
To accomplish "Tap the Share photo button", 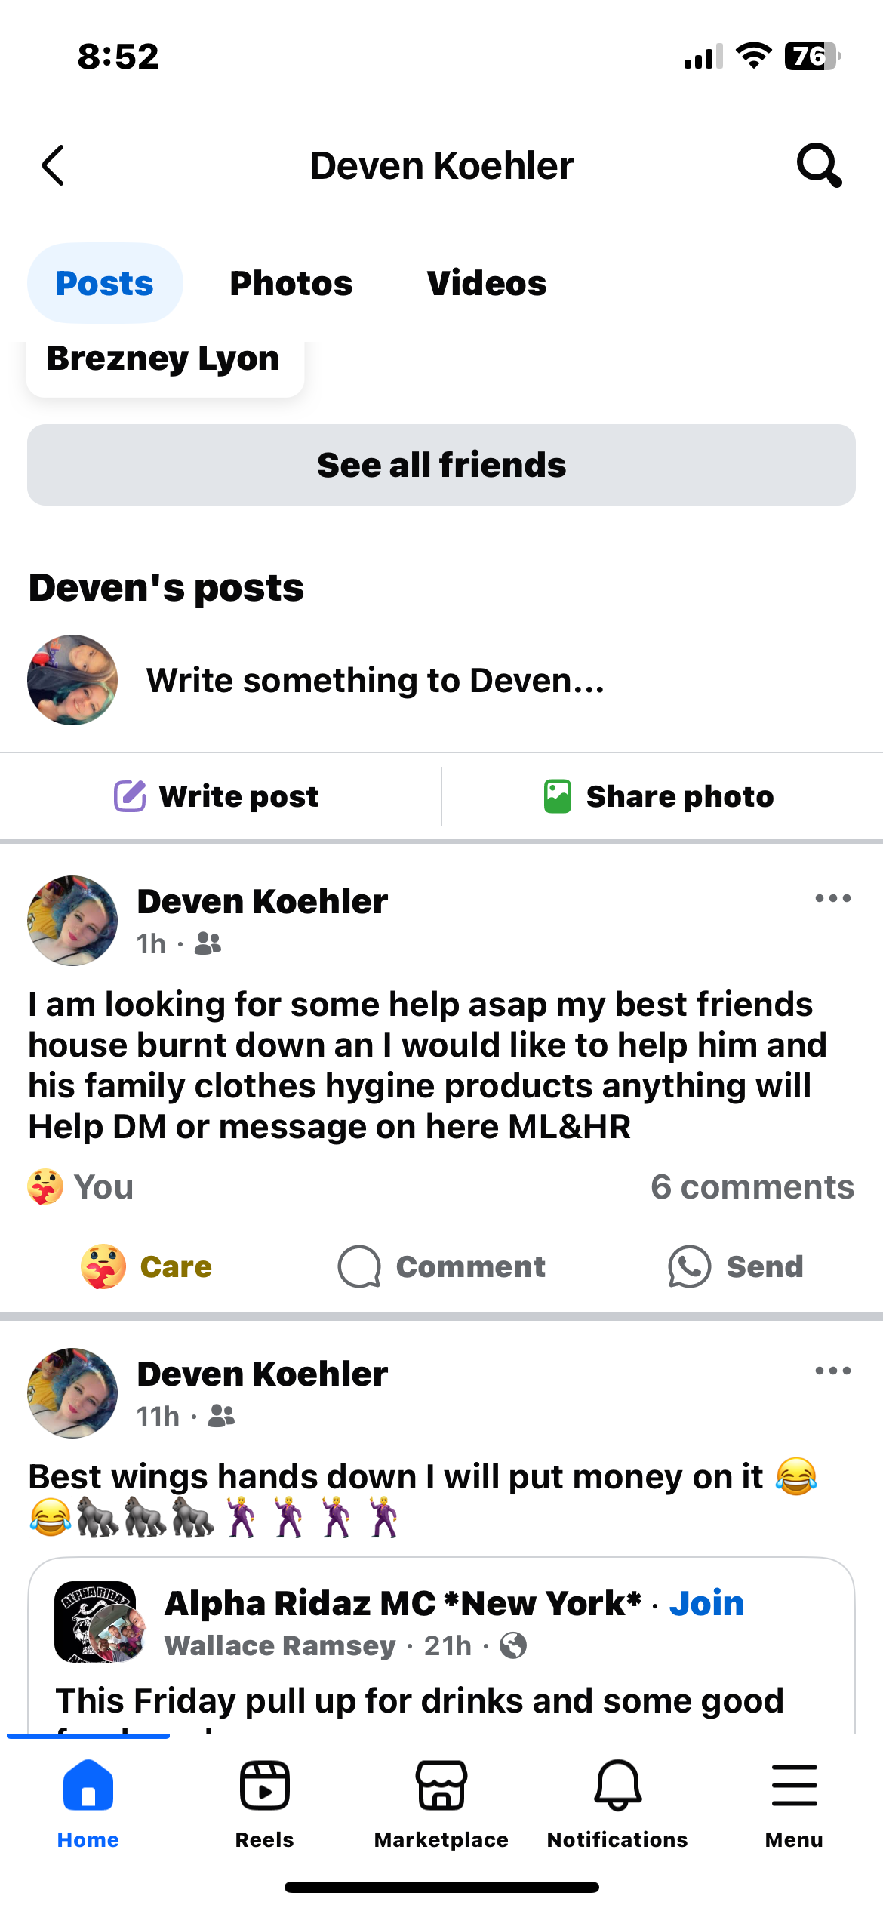I will coord(659,796).
